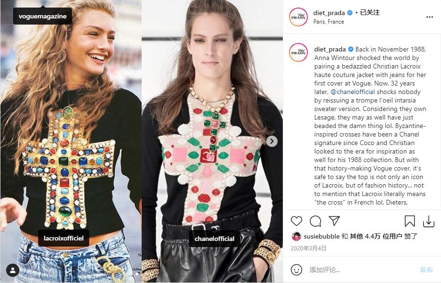The image size is (441, 283).
Task: Click the @chanelofficial mention in caption
Action: click(x=353, y=92)
